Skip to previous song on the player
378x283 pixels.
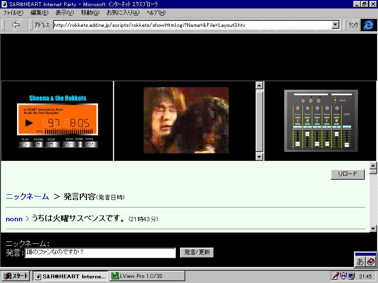tap(69, 144)
